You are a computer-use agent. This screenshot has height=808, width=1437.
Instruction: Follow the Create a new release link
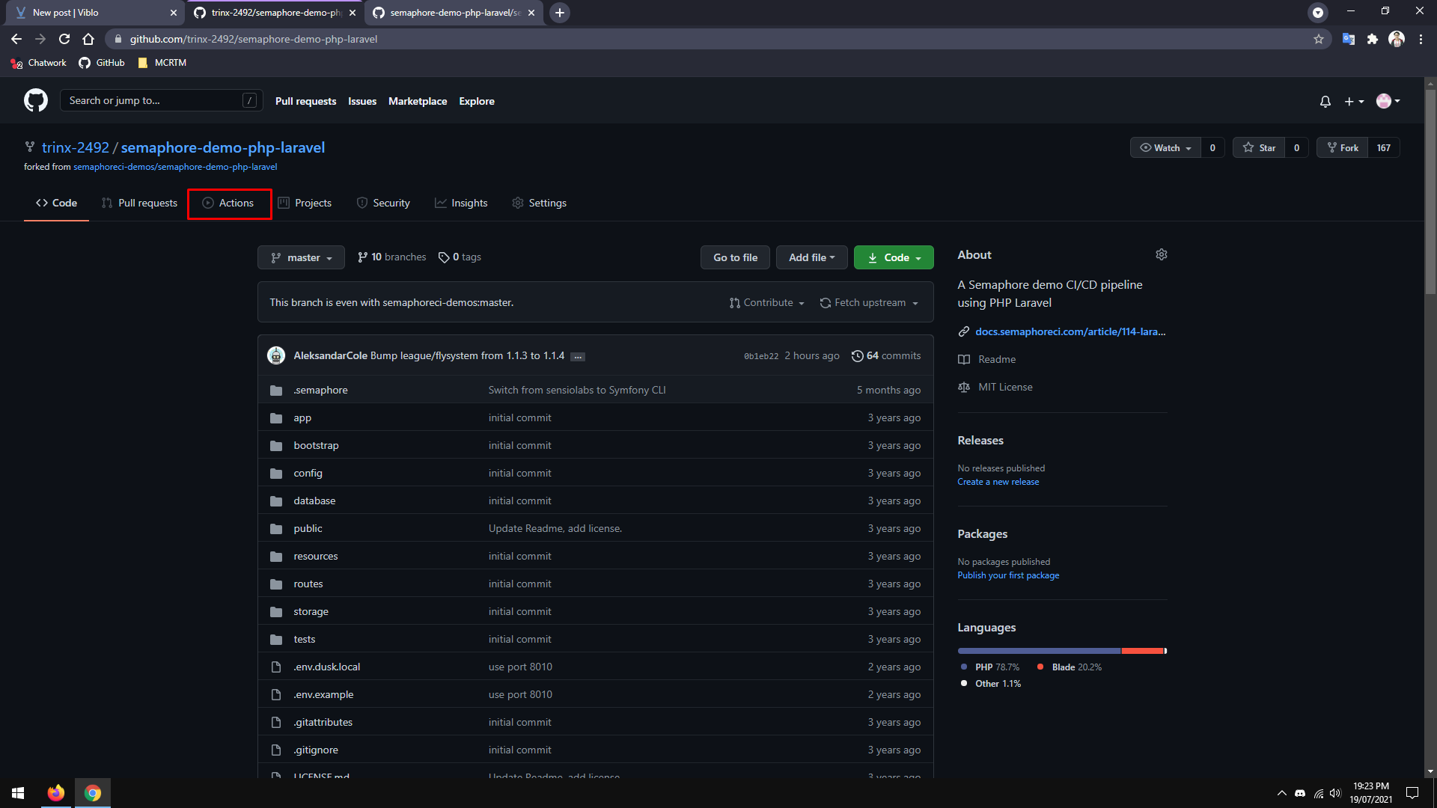pyautogui.click(x=998, y=481)
